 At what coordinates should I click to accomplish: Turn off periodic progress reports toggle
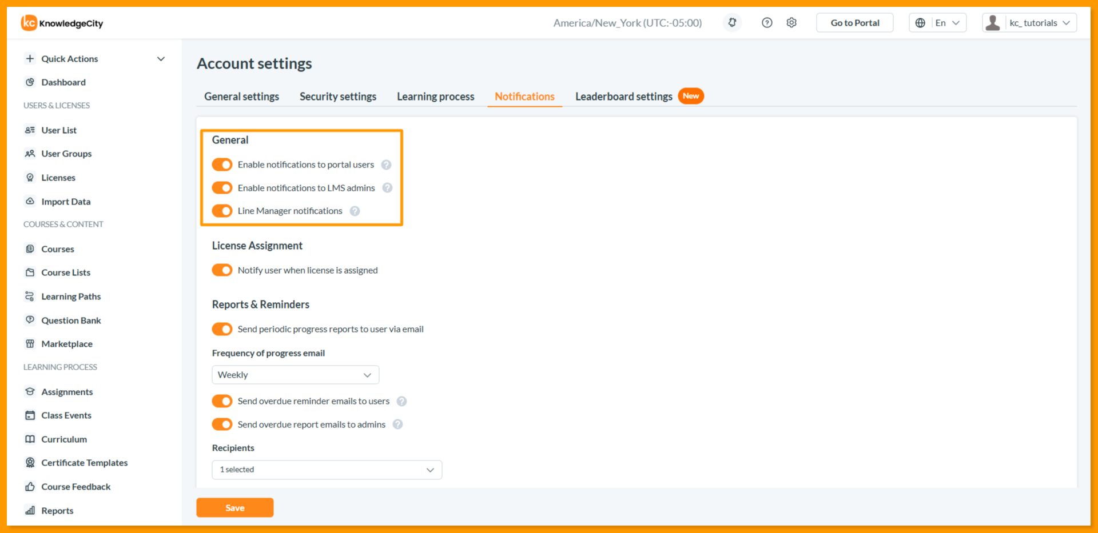pyautogui.click(x=222, y=329)
